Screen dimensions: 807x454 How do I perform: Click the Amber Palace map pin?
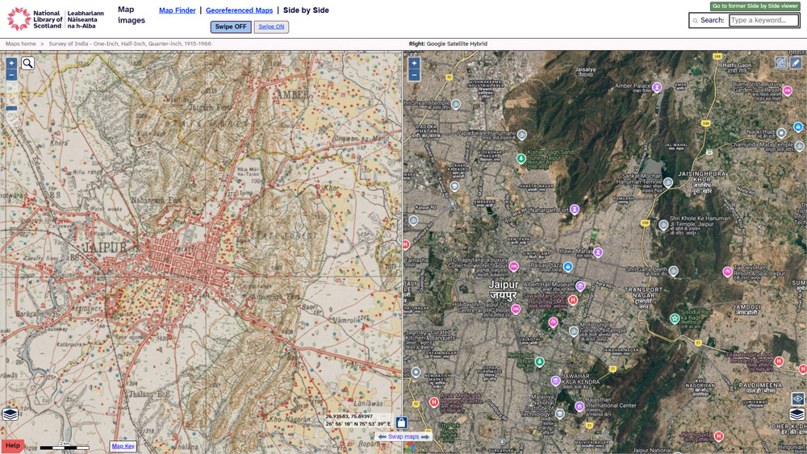tap(657, 87)
